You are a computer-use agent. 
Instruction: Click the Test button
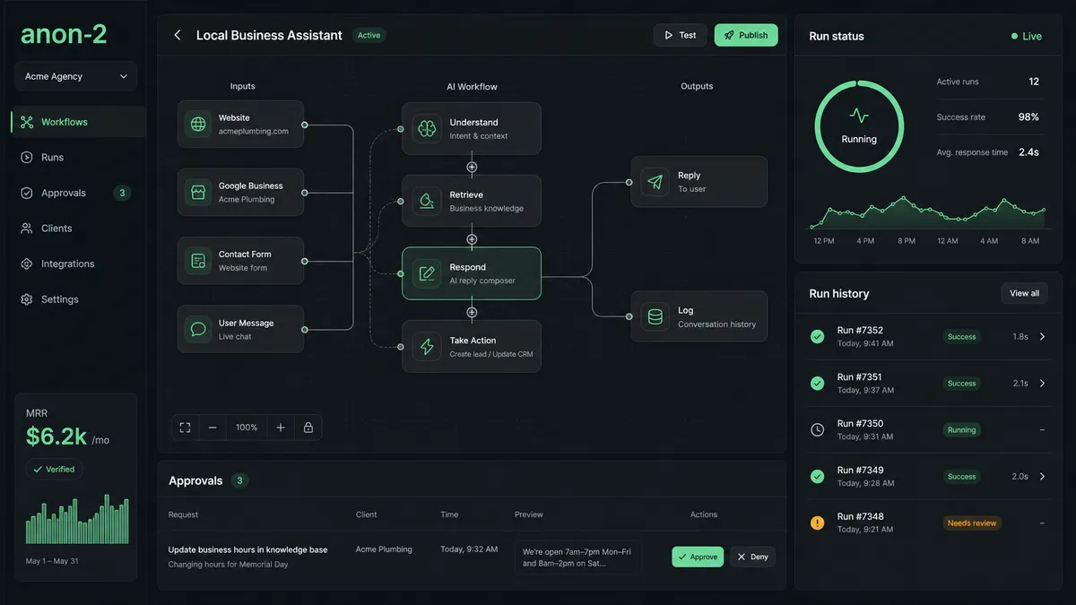pos(681,35)
